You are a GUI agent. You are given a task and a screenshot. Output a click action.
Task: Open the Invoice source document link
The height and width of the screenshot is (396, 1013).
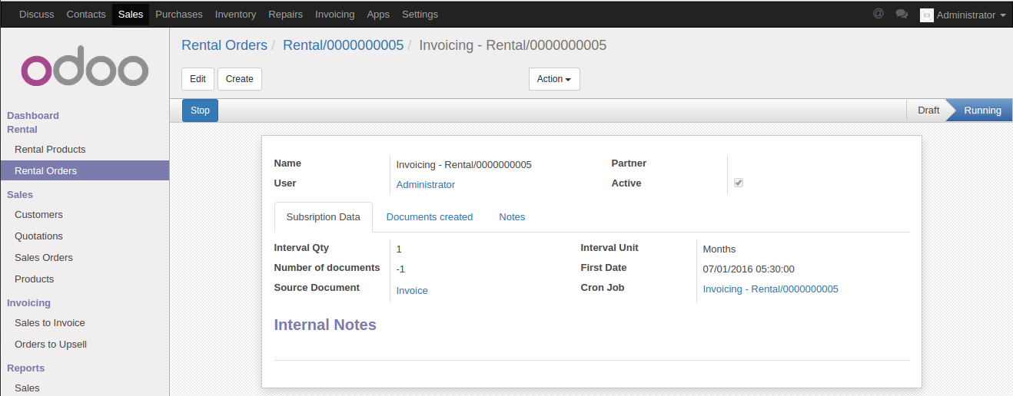click(412, 291)
